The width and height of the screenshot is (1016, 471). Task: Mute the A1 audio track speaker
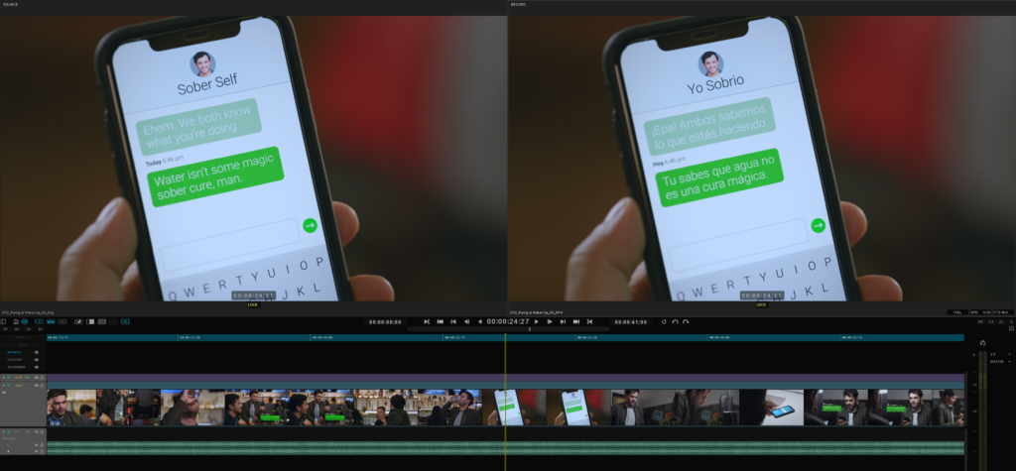pyautogui.click(x=37, y=432)
